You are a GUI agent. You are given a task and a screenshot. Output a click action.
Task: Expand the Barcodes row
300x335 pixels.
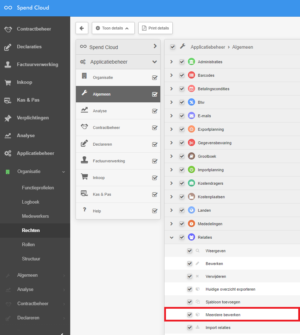[171, 75]
